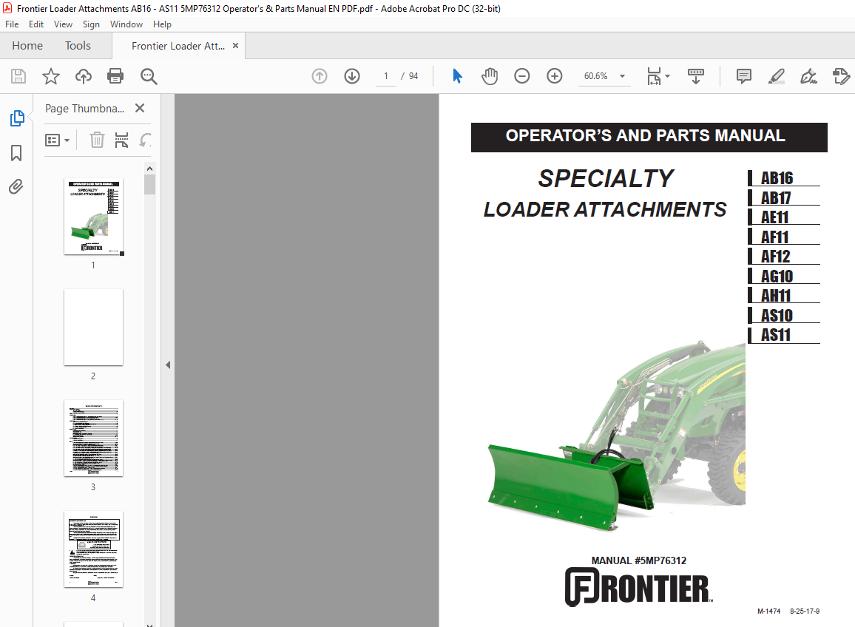Zoom in with plus circle
The width and height of the screenshot is (855, 627).
click(x=555, y=75)
